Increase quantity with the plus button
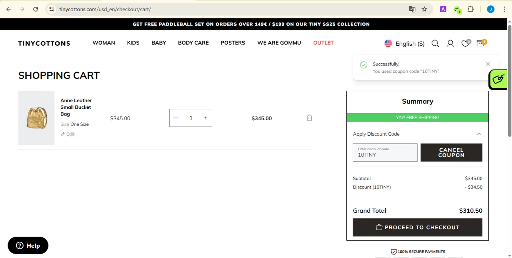 [x=206, y=118]
